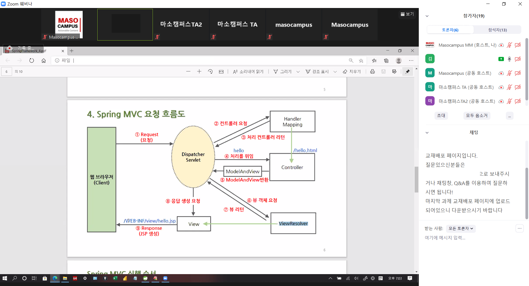Click the fit-to-width page icon
This screenshot has width=529, height=286.
221,72
